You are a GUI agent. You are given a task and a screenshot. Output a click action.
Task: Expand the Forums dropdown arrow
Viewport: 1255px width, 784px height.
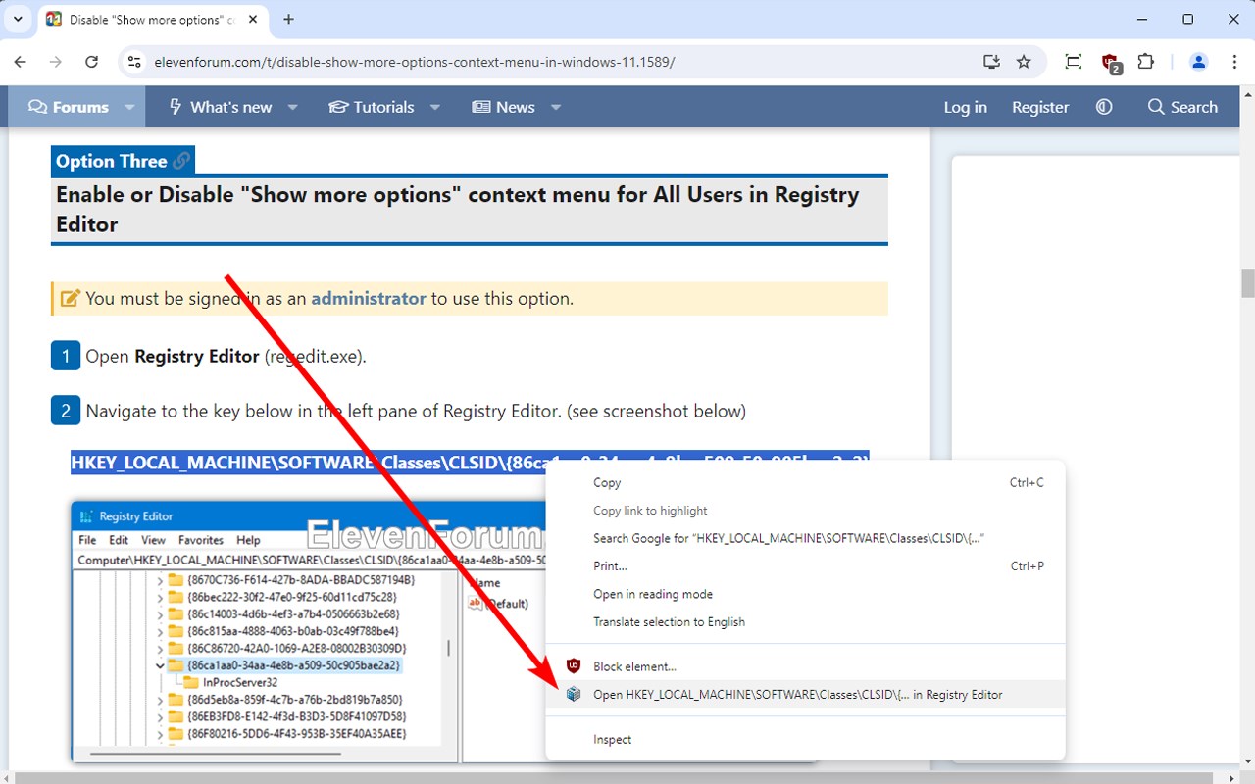click(129, 107)
